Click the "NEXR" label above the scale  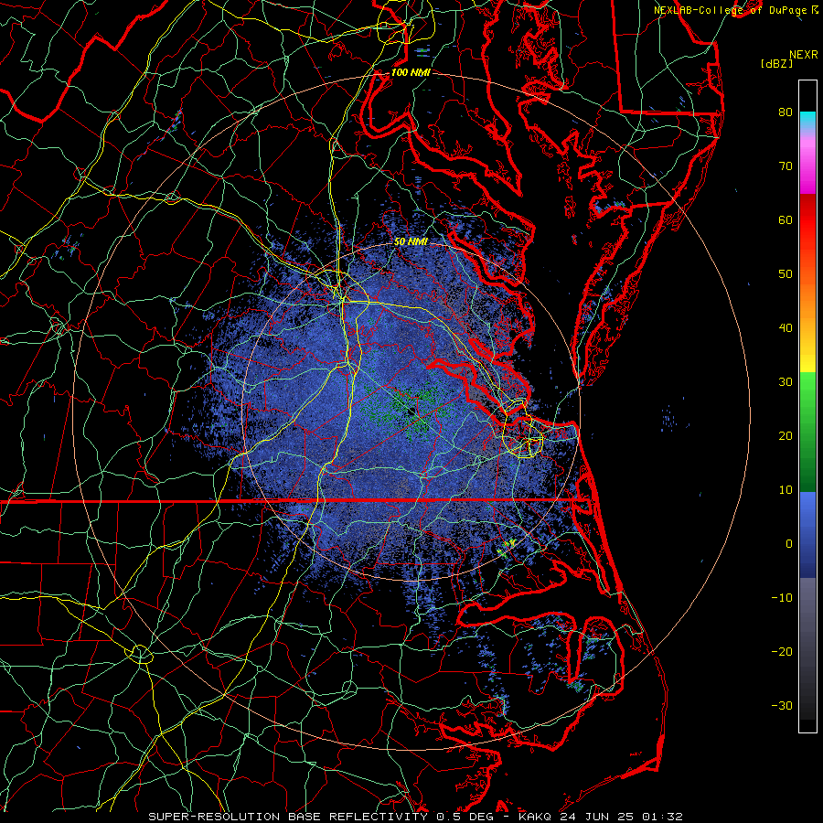[804, 55]
